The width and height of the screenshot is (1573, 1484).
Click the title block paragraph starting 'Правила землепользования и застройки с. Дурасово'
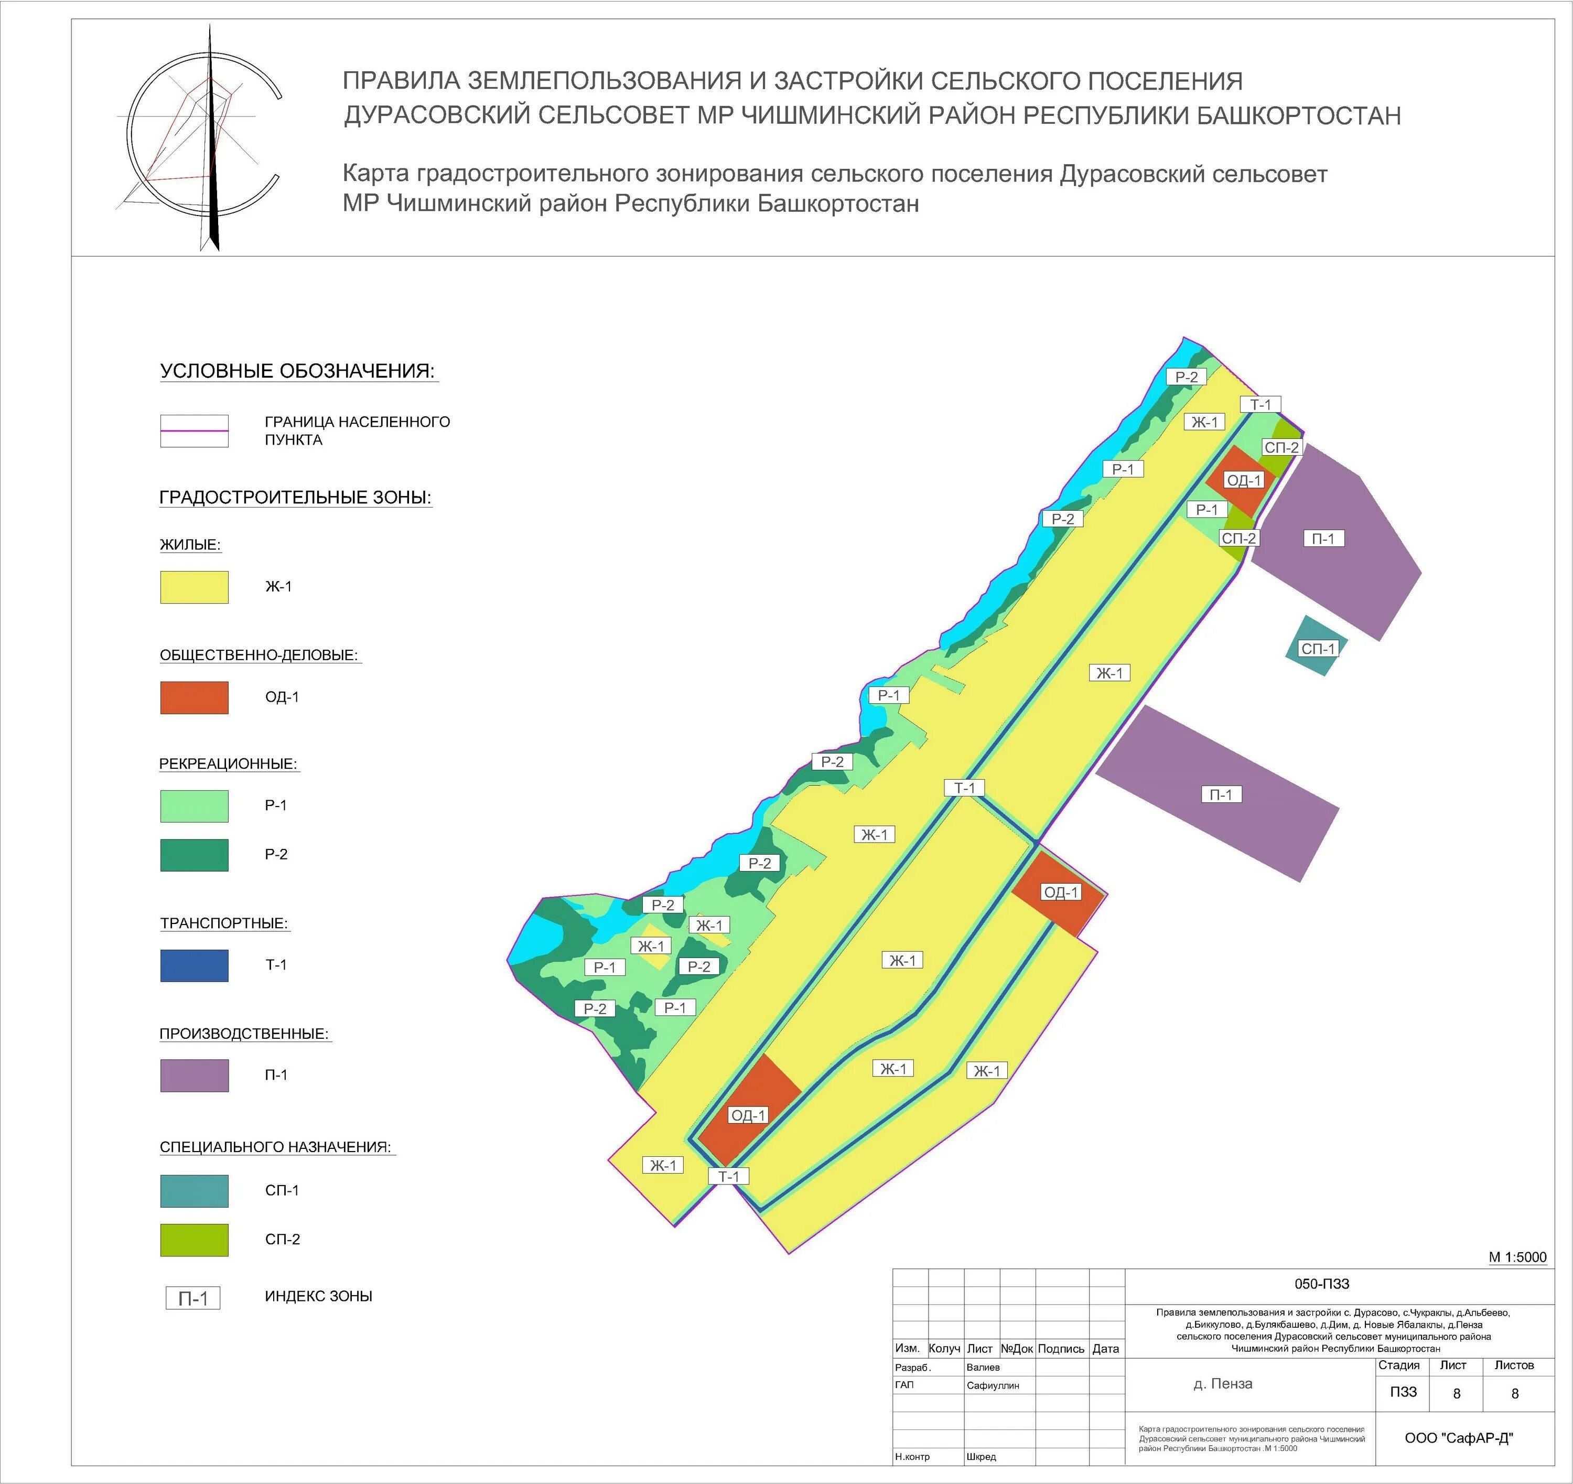click(1333, 1330)
